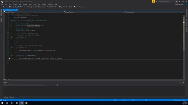Collapse the FixedUpdate method outline toggle
188x105 pixels.
point(12,55)
